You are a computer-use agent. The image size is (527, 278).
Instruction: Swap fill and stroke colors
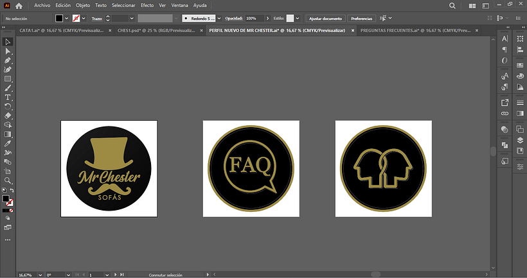12,191
